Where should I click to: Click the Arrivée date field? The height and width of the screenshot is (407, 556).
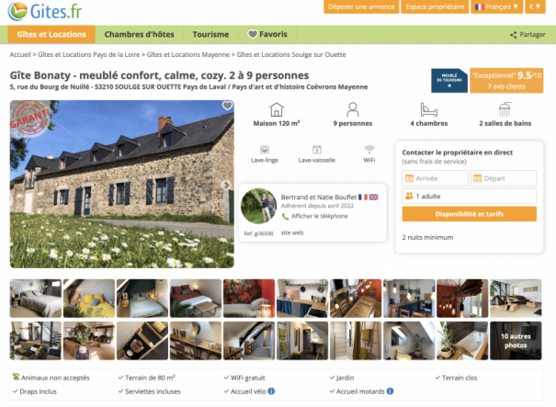[435, 178]
